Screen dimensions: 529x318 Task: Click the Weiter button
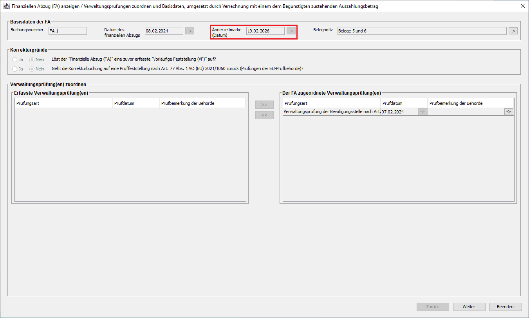click(x=469, y=307)
